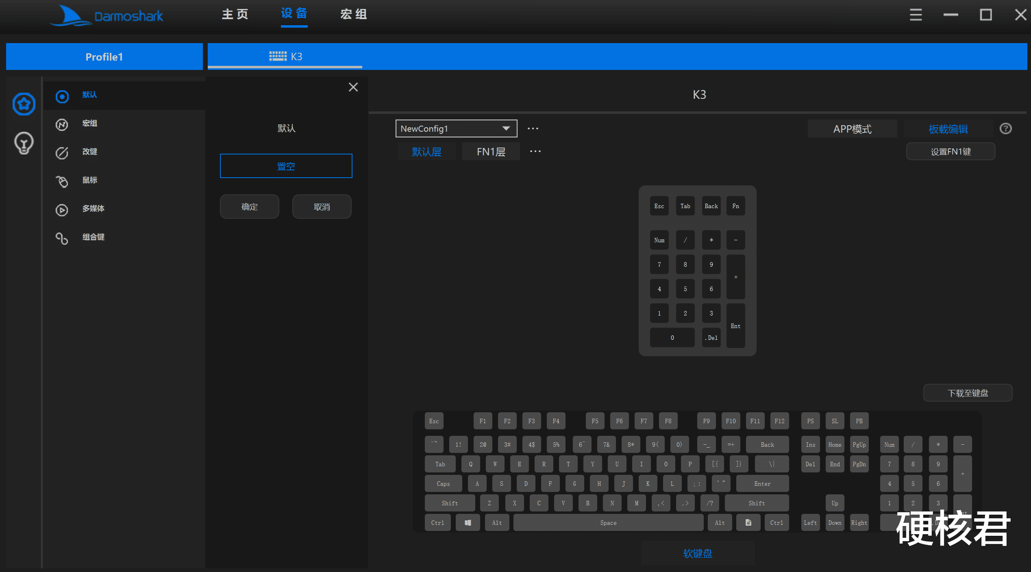The image size is (1031, 572).
Task: Click the Space key on virtual keyboard
Action: 608,522
